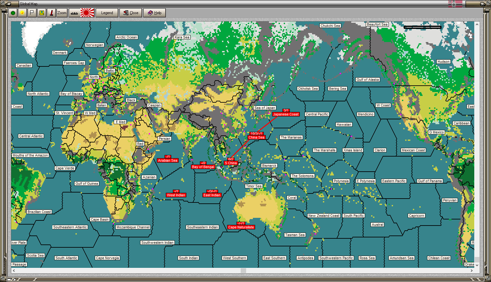Close the Global Map window
The height and width of the screenshot is (282, 491).
131,13
